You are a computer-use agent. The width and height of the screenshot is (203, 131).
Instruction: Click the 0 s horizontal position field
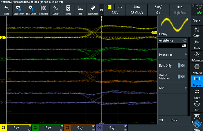click(158, 13)
